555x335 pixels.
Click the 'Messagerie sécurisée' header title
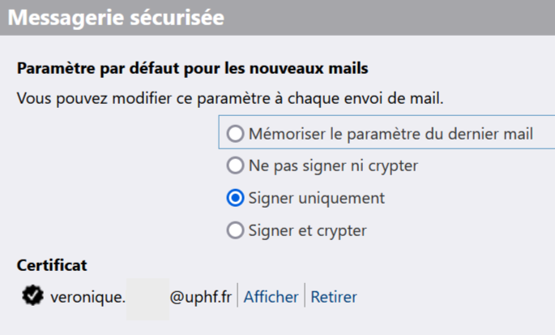[x=116, y=18]
